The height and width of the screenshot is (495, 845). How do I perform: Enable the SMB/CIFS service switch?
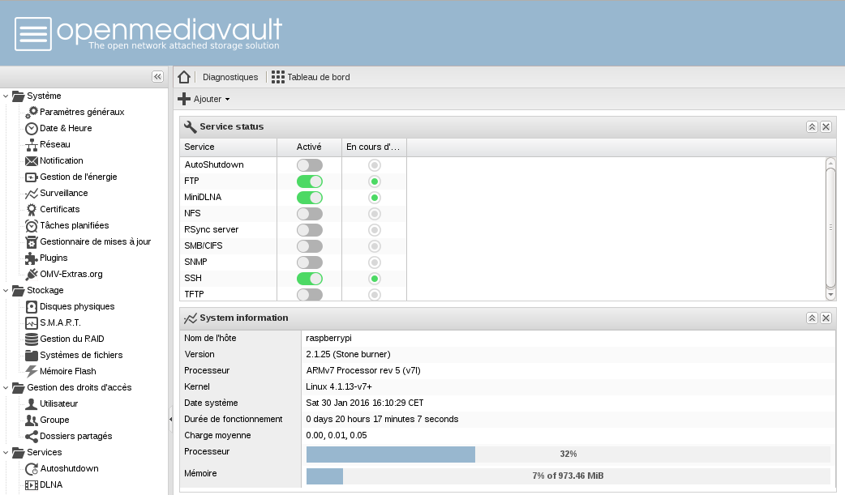[310, 245]
